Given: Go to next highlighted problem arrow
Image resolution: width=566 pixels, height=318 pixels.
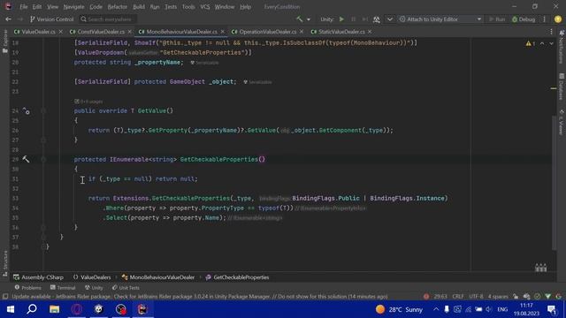Looking at the screenshot, I should (551, 43).
